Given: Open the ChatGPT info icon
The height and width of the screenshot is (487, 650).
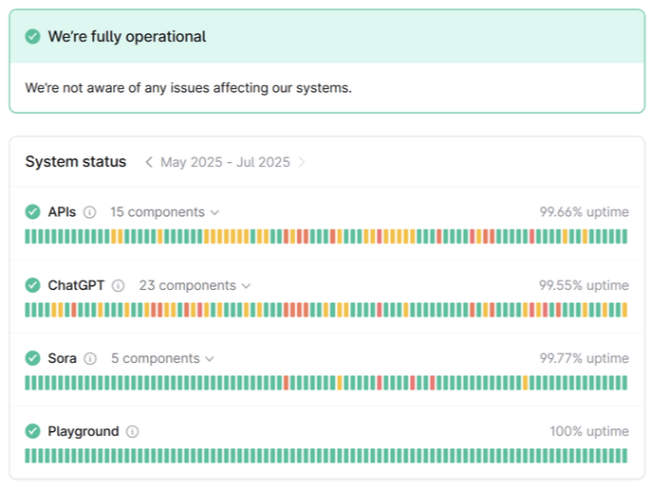Looking at the screenshot, I should 119,285.
